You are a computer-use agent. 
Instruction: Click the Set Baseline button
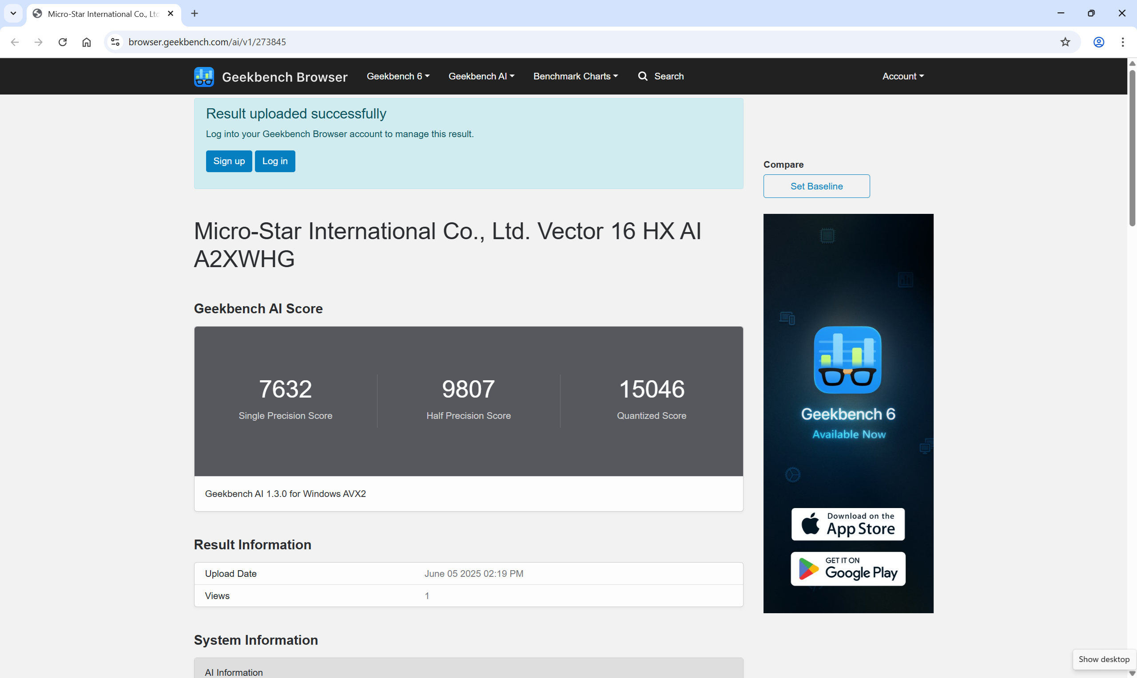816,186
